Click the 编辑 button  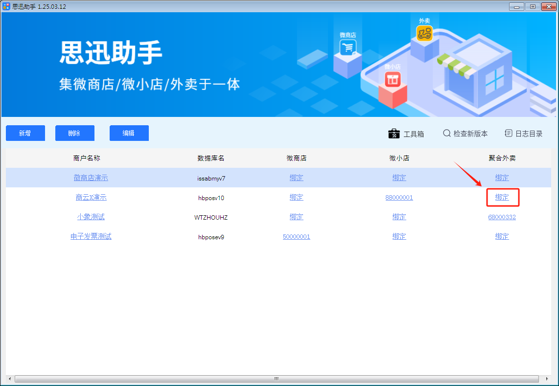[129, 133]
